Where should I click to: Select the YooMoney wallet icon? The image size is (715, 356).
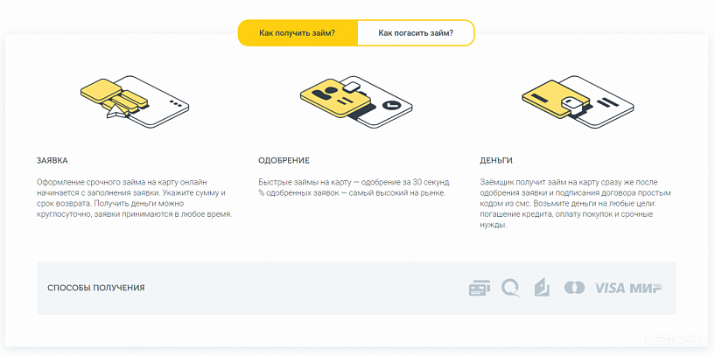[542, 288]
